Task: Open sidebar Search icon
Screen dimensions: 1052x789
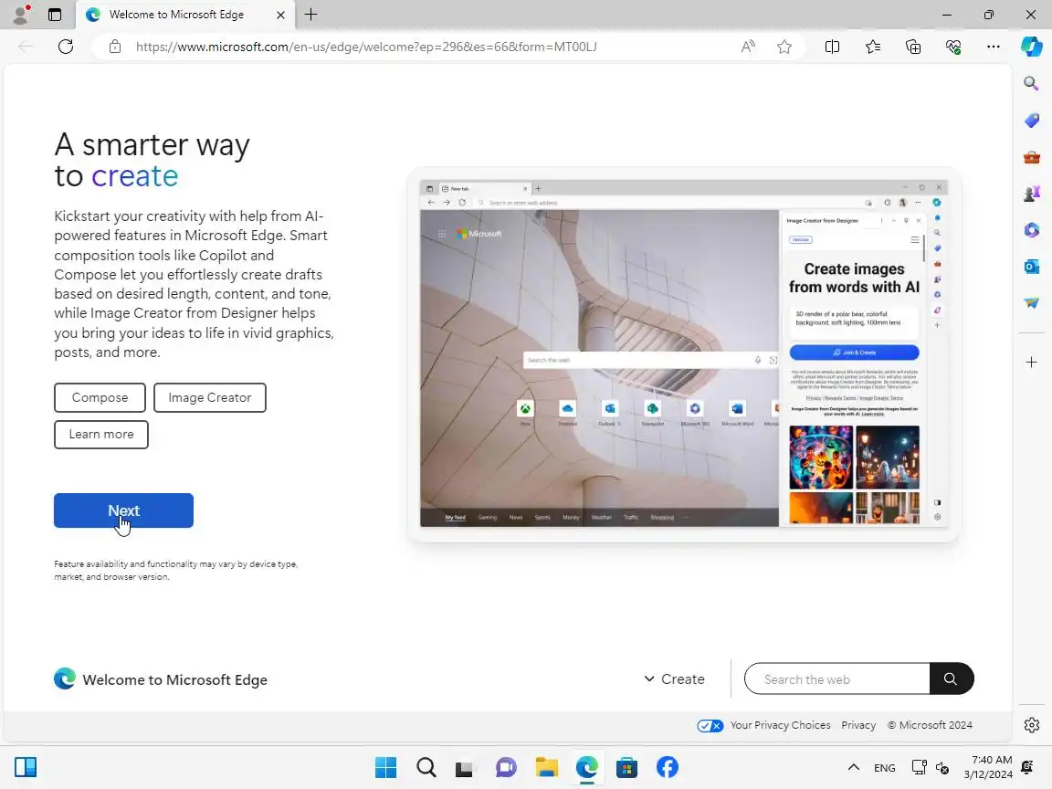Action: click(x=1031, y=83)
